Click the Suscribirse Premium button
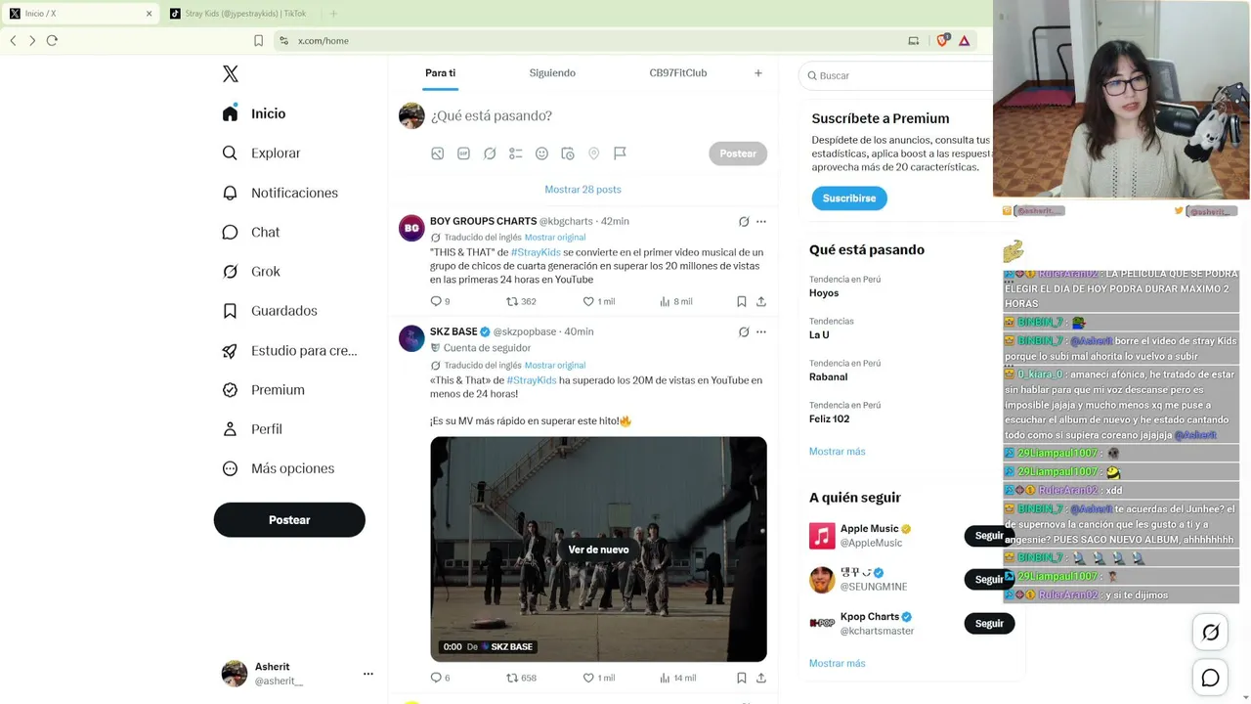The width and height of the screenshot is (1251, 704). (849, 198)
